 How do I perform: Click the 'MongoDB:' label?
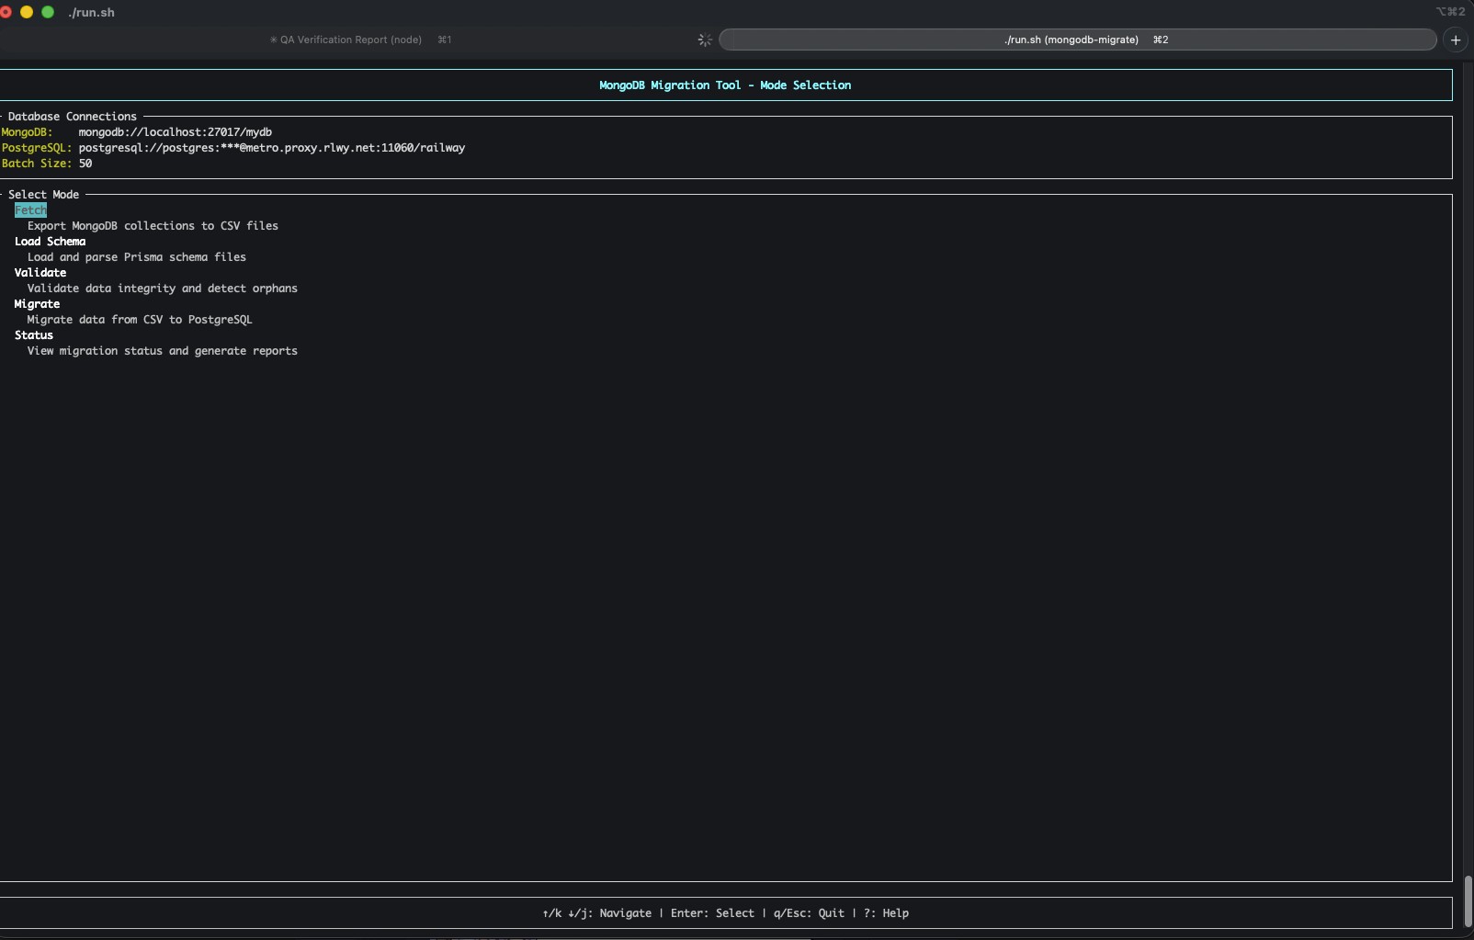(28, 132)
